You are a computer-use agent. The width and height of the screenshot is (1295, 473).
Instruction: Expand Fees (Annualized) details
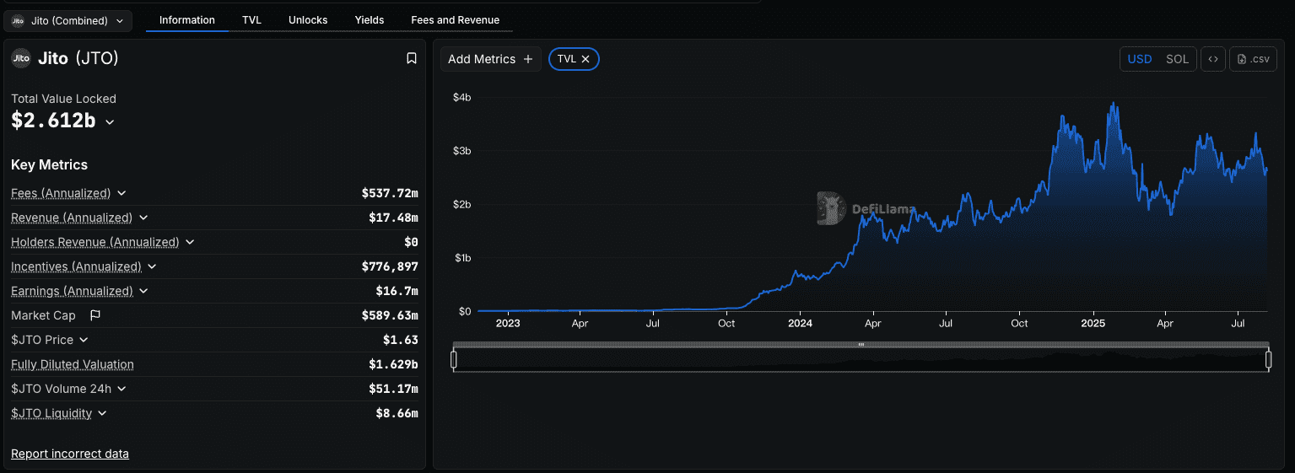(121, 193)
